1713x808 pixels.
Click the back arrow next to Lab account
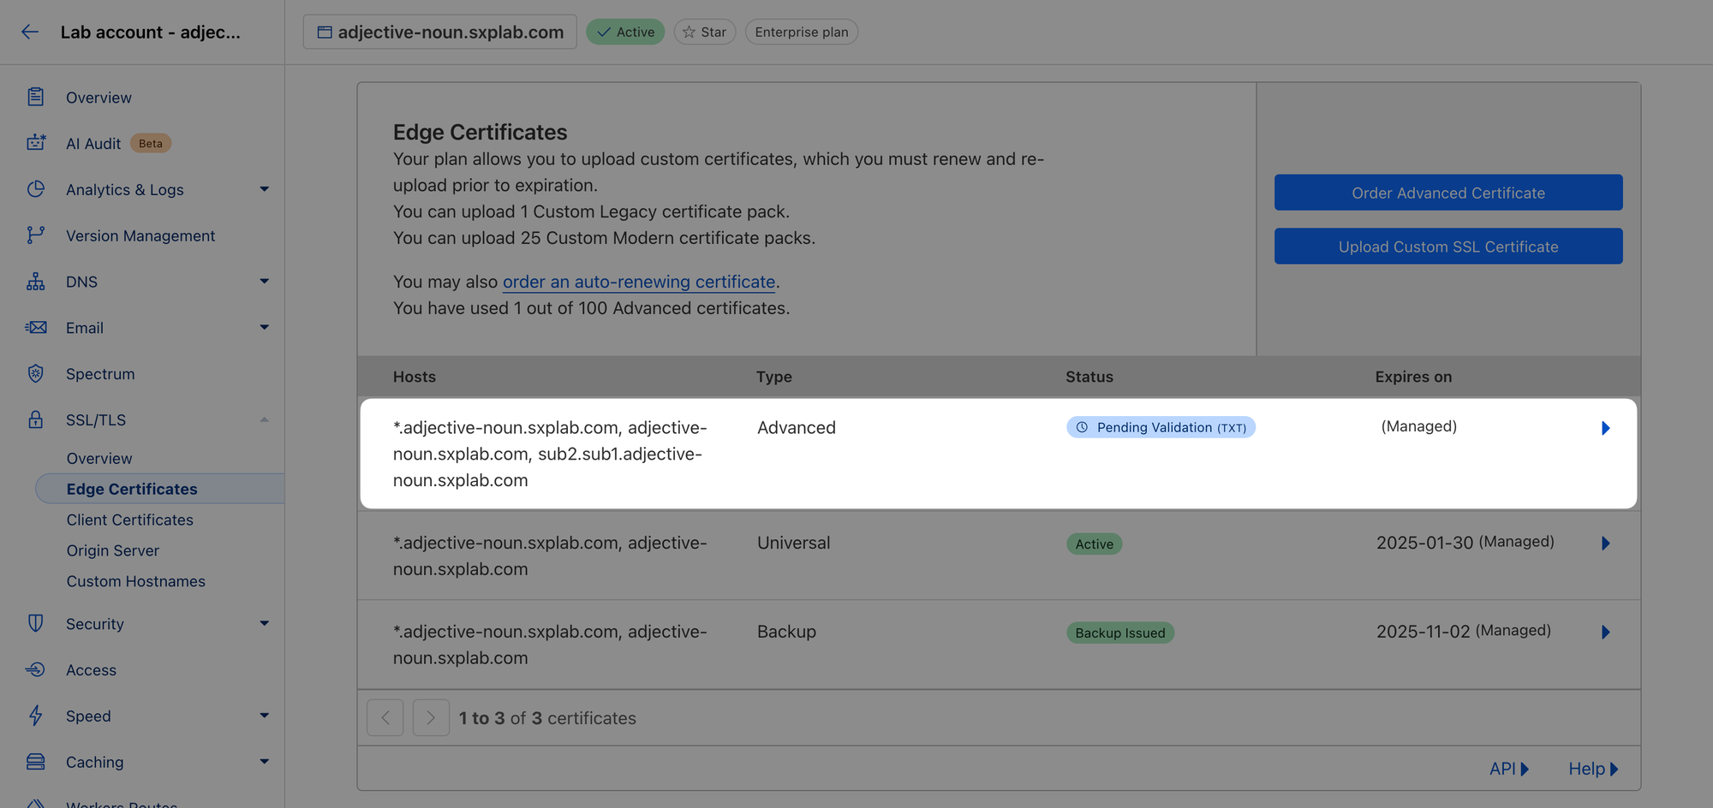(30, 32)
